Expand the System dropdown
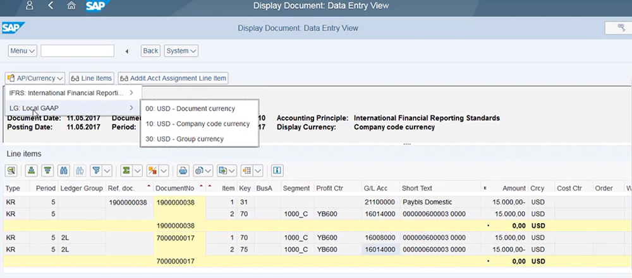 coord(181,51)
